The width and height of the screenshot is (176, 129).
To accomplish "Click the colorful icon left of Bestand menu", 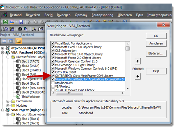I will point(5,15).
